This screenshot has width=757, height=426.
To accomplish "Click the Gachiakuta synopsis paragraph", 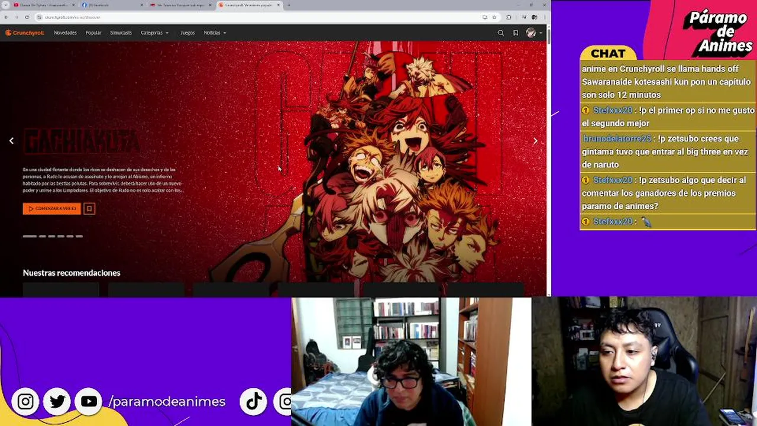I will point(102,180).
